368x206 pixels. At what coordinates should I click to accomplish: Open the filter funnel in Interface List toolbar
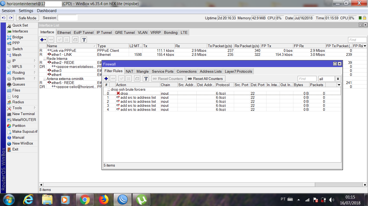(84, 40)
